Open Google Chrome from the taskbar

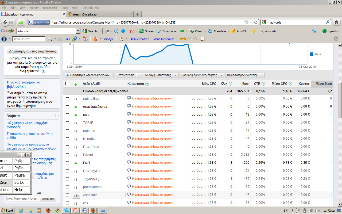click(57, 210)
